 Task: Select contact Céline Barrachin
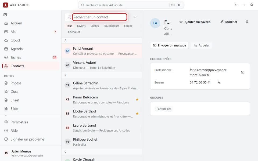[x=102, y=85]
